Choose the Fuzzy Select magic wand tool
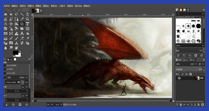This screenshot has height=111, width=209. pyautogui.click(x=22, y=14)
